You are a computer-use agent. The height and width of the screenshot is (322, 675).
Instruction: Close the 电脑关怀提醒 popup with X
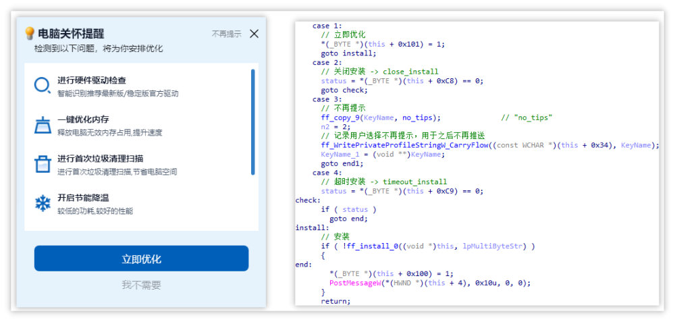(254, 34)
